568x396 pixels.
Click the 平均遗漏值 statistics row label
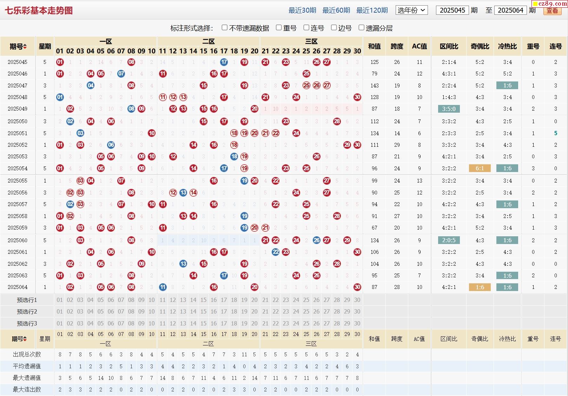(27, 367)
